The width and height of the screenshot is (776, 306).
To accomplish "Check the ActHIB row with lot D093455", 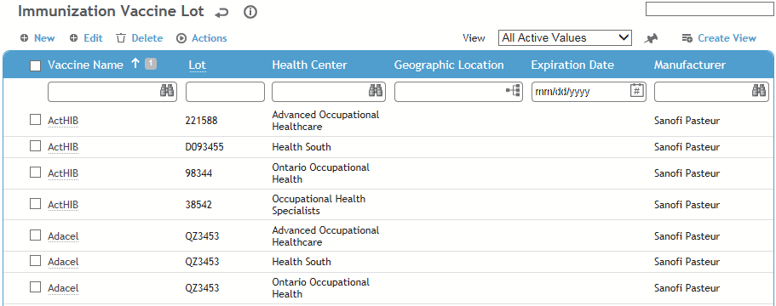I will [35, 145].
